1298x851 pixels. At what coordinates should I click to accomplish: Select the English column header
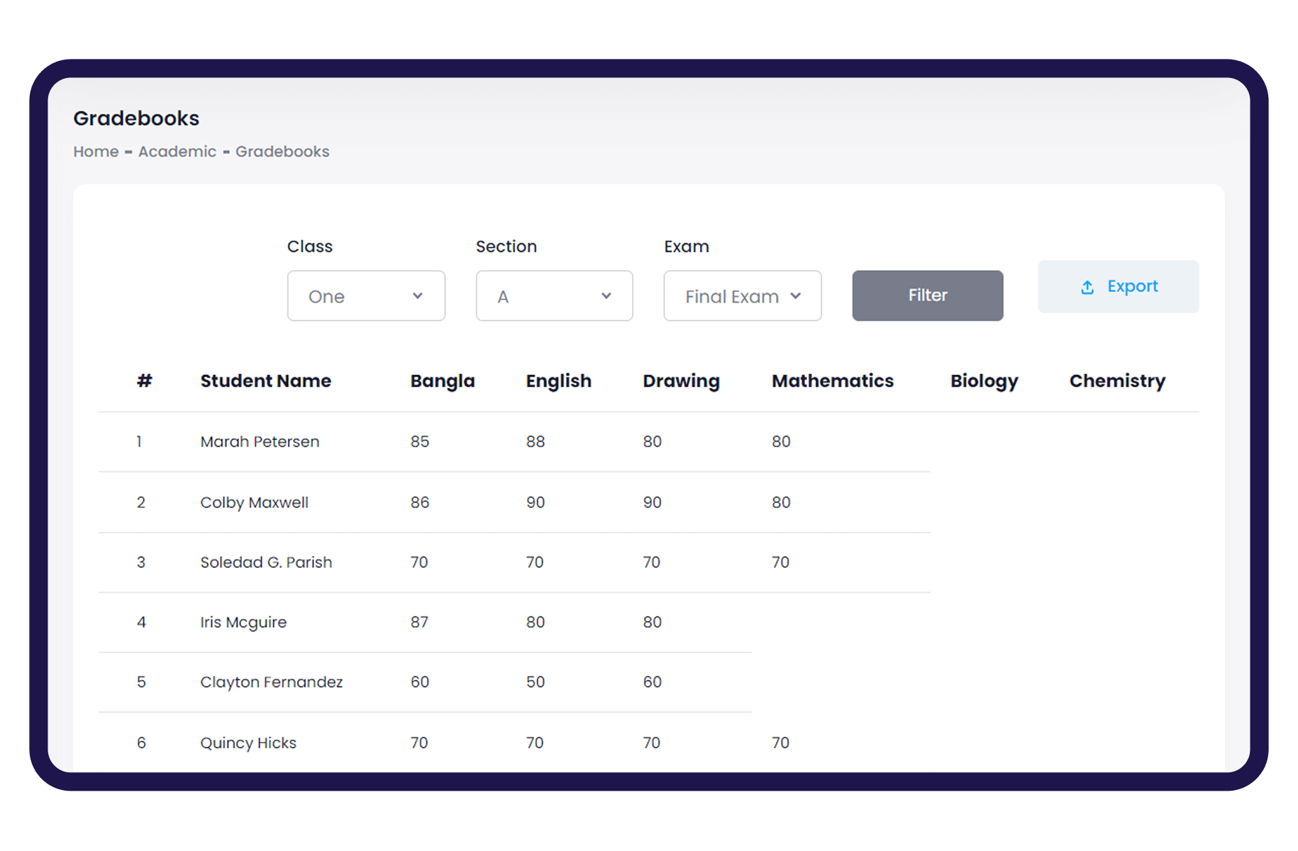tap(558, 381)
